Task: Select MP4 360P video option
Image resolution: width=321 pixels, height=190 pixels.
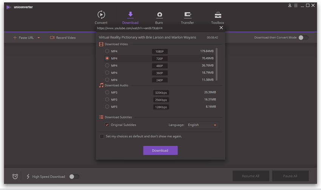Action: tap(107, 73)
